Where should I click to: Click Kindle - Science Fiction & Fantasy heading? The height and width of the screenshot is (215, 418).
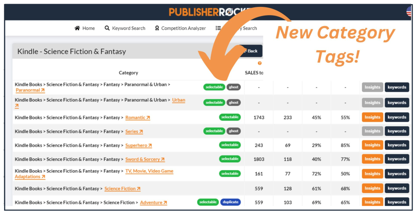point(72,51)
